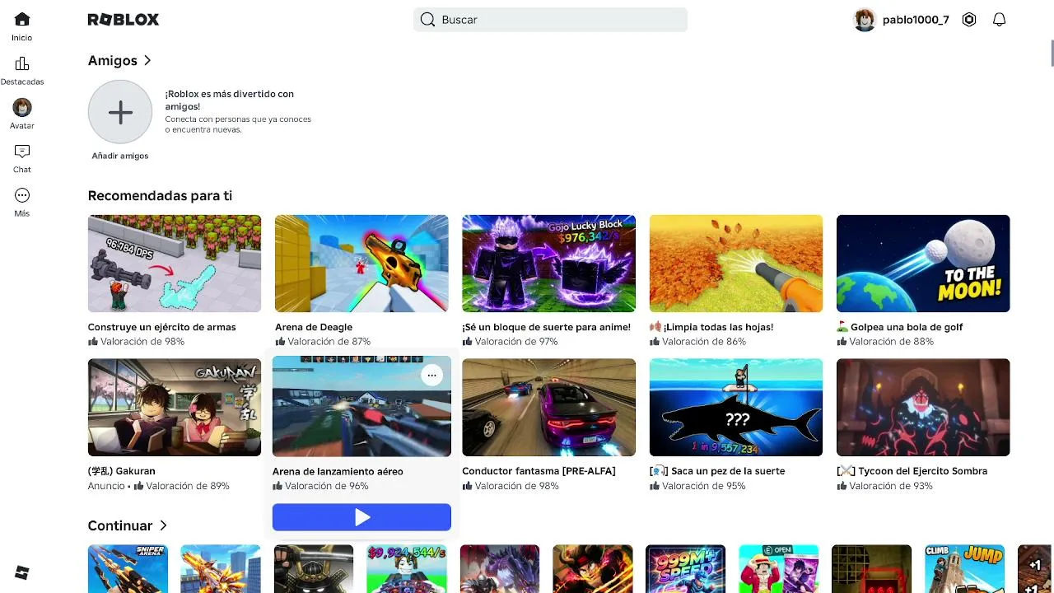The height and width of the screenshot is (593, 1054).
Task: Open Conductor fantasma thumbnail
Action: point(548,407)
